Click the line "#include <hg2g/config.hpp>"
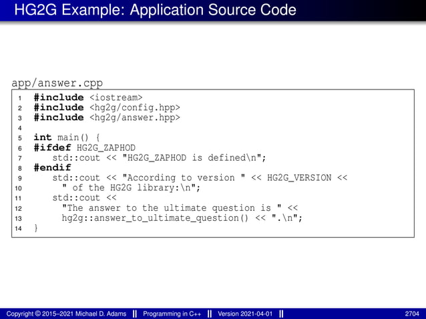 (x=107, y=107)
